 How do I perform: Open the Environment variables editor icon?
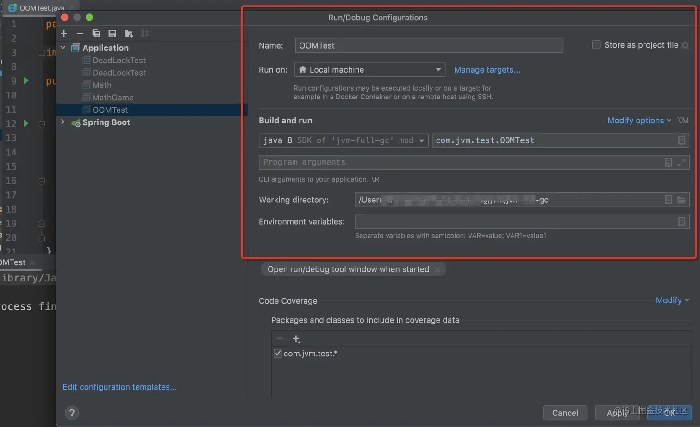(x=681, y=221)
